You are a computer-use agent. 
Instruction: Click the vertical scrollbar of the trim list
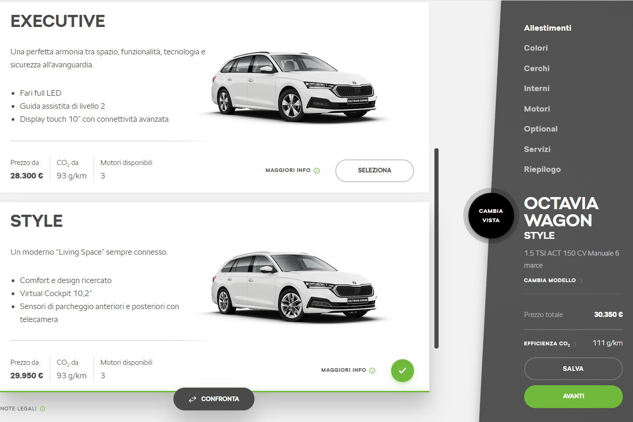[x=436, y=248]
